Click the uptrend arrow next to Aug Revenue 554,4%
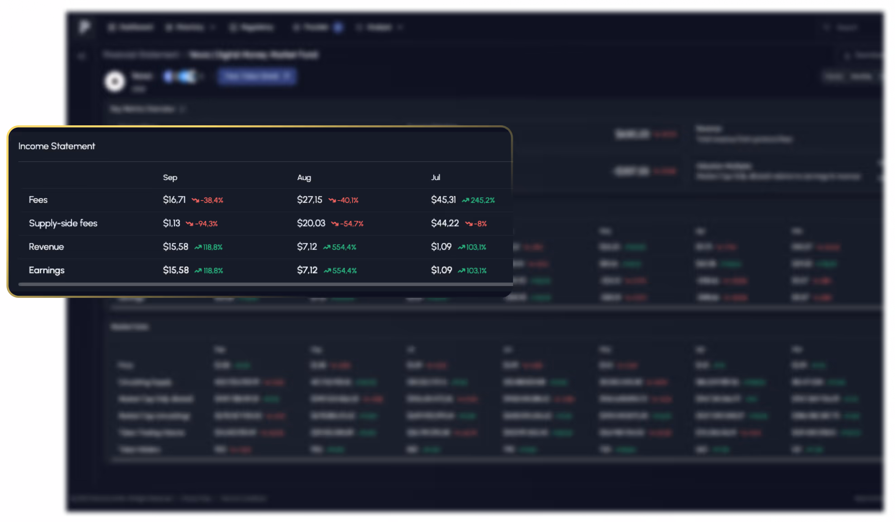This screenshot has height=522, width=895. click(x=326, y=247)
